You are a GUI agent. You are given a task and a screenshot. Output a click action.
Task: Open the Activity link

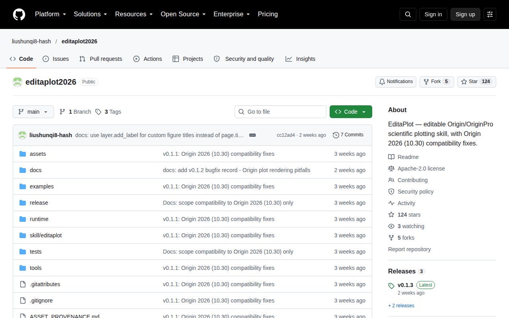coord(402,203)
